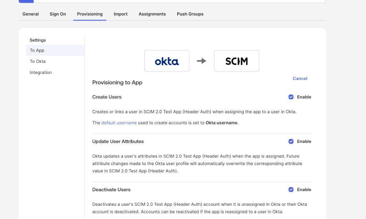
Task: Open the Assignments tab
Action: pyautogui.click(x=152, y=14)
